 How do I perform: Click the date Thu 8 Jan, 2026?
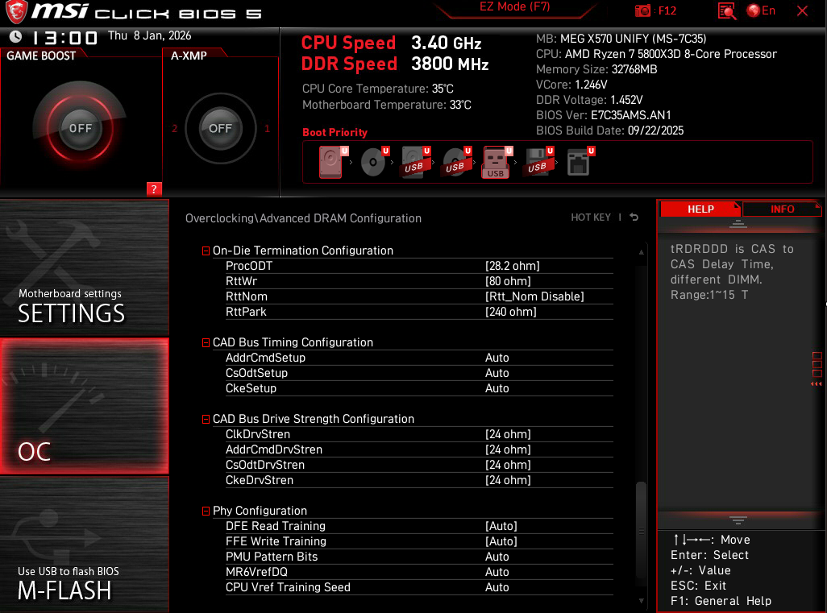pyautogui.click(x=149, y=35)
